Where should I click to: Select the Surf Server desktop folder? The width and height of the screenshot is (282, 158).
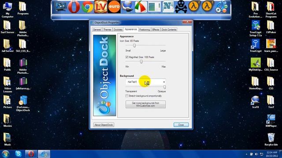[x=7, y=27]
